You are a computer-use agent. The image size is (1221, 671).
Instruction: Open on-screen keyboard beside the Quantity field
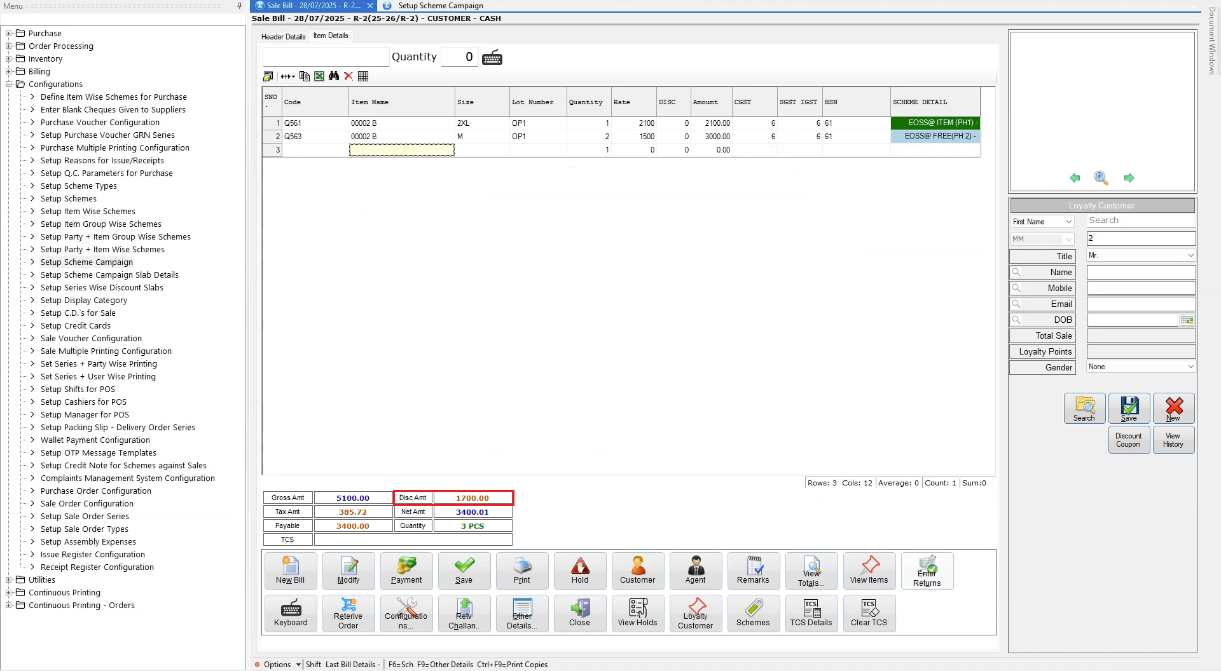point(492,58)
